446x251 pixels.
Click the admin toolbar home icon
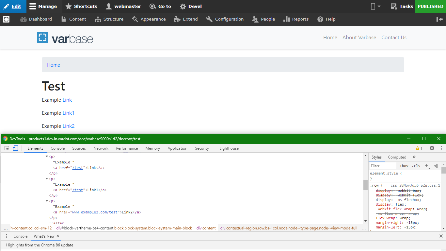[6, 19]
